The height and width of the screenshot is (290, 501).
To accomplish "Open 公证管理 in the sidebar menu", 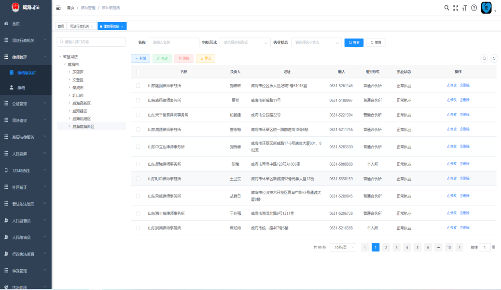I will pos(26,104).
